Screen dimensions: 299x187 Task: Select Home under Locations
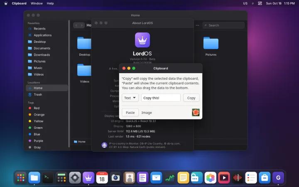(x=47, y=88)
